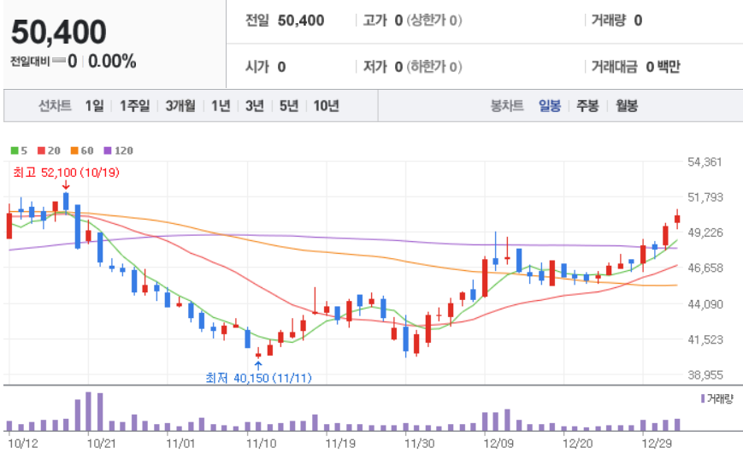Screen dimensions: 743x471
Task: Switch candle chart to 월봉
Action: 627,106
